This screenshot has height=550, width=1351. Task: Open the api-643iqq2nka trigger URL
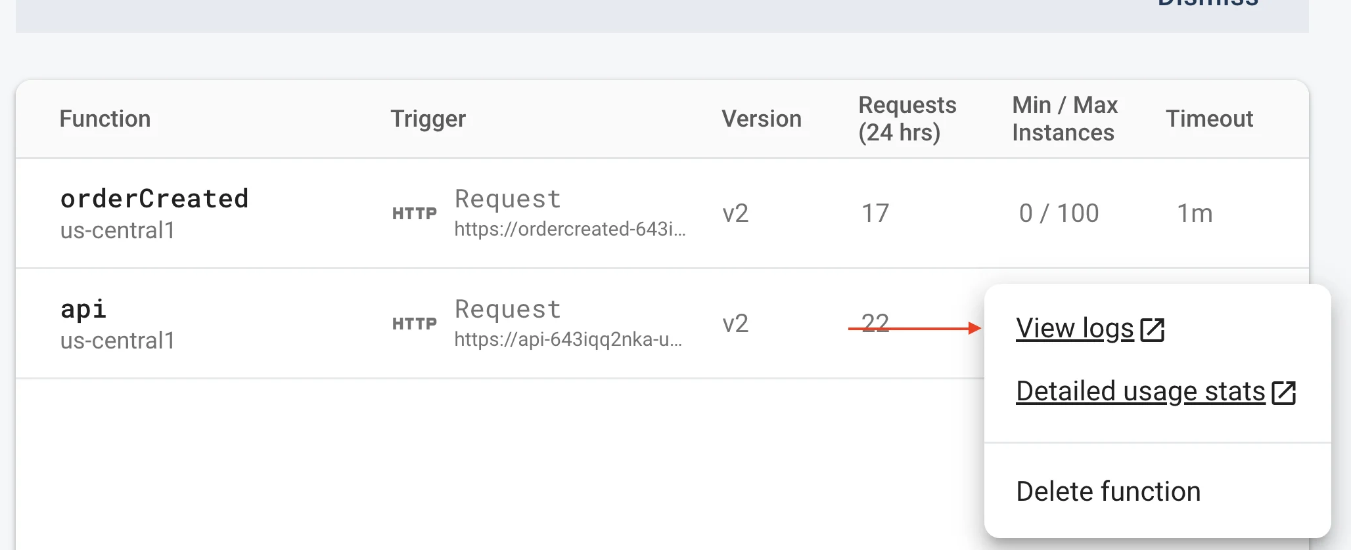568,339
